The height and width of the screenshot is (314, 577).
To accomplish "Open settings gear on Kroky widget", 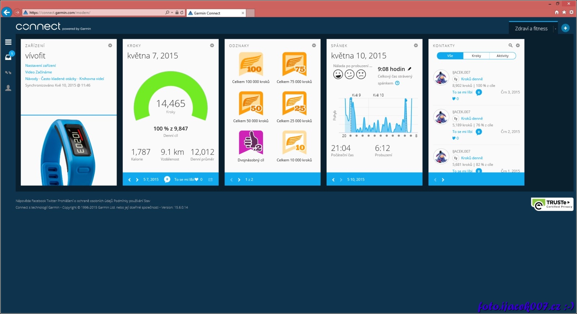I will tap(212, 46).
